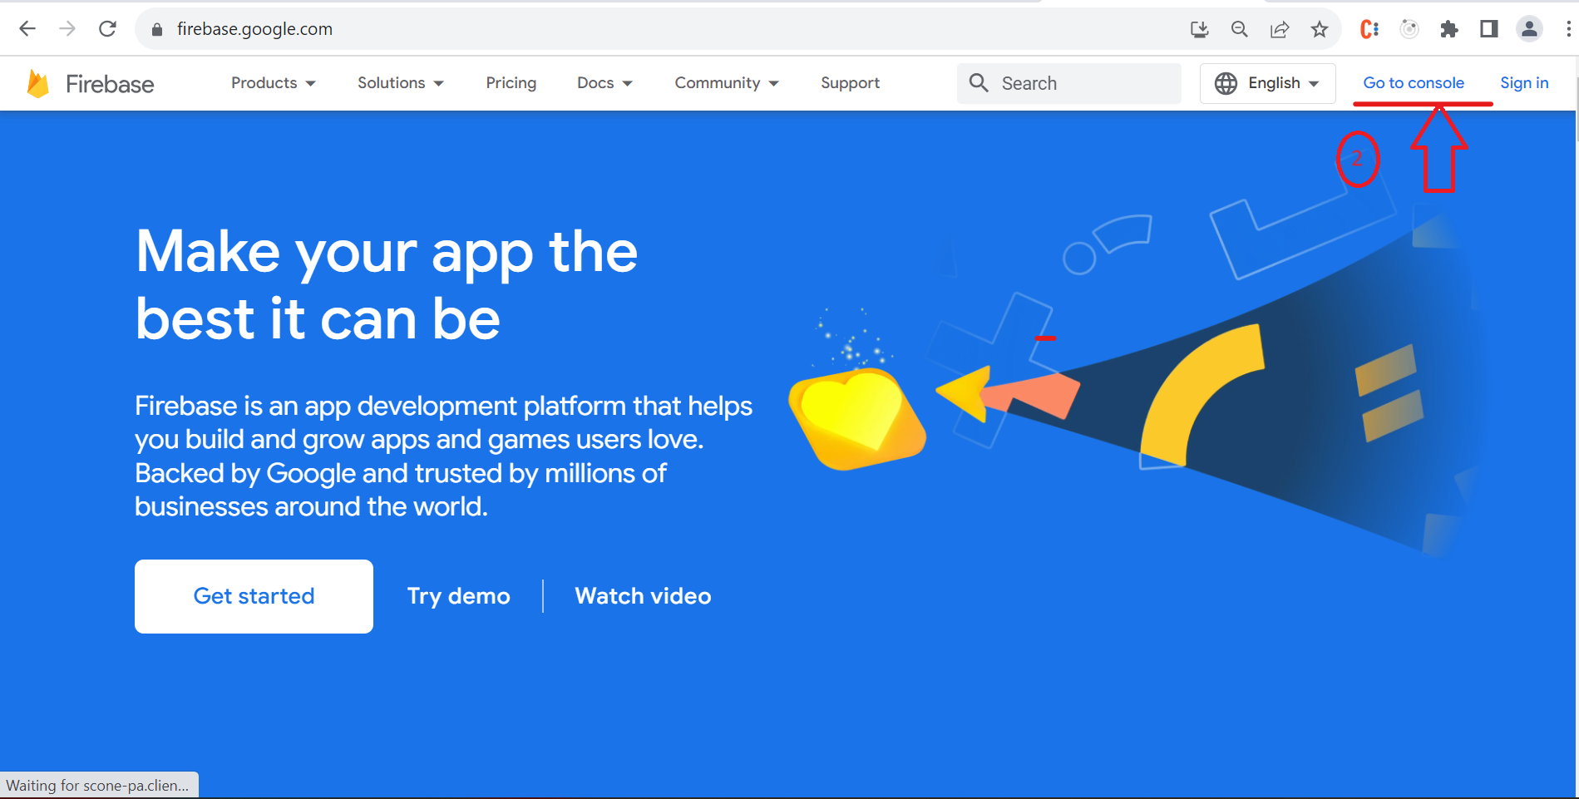Open the browser profile avatar icon

1529,30
